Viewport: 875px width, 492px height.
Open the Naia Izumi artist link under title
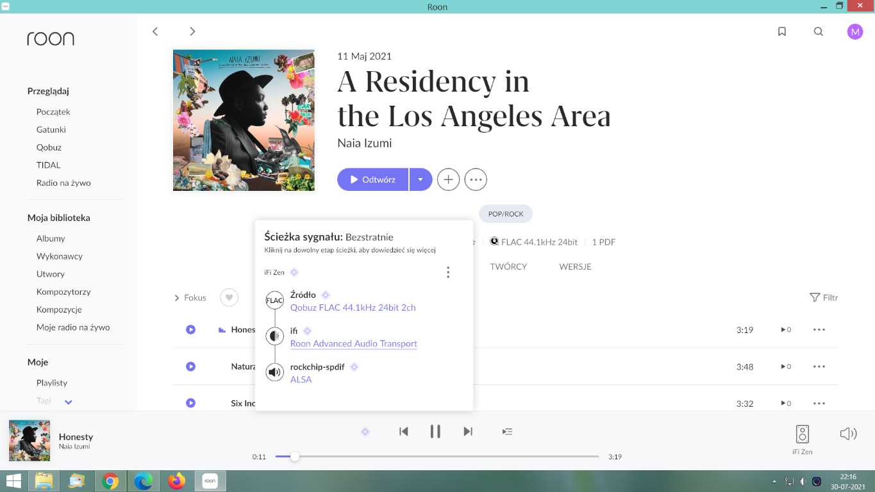365,143
